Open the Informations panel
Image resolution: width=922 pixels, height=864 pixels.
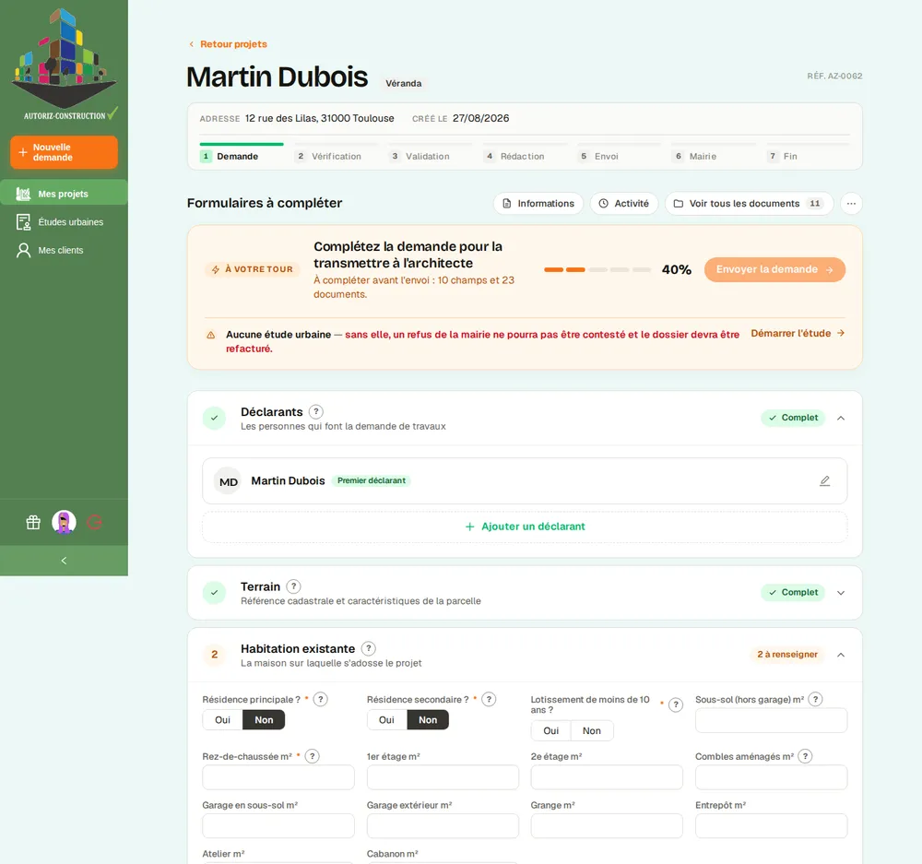538,204
